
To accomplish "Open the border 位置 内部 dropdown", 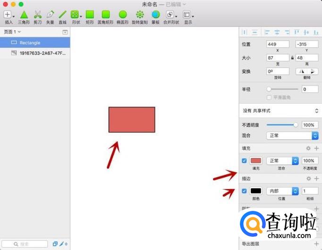I will (282, 191).
